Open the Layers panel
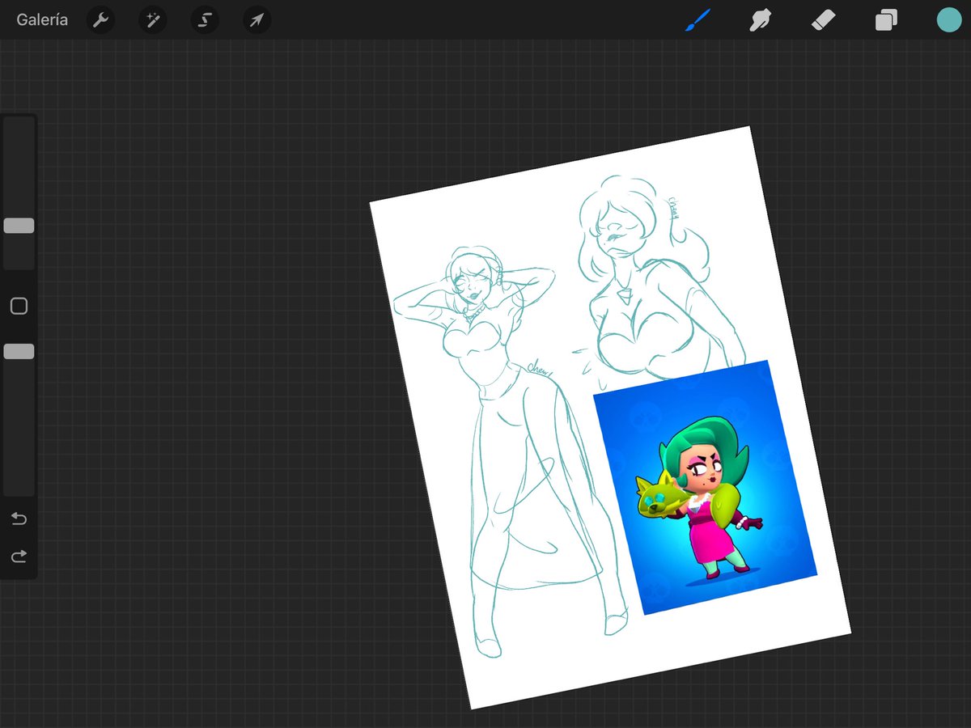 [886, 20]
